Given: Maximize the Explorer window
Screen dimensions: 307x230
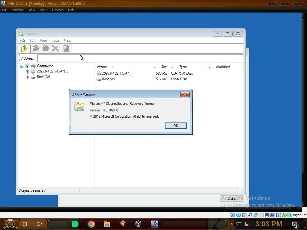Looking at the screenshot, I should click(x=228, y=34).
